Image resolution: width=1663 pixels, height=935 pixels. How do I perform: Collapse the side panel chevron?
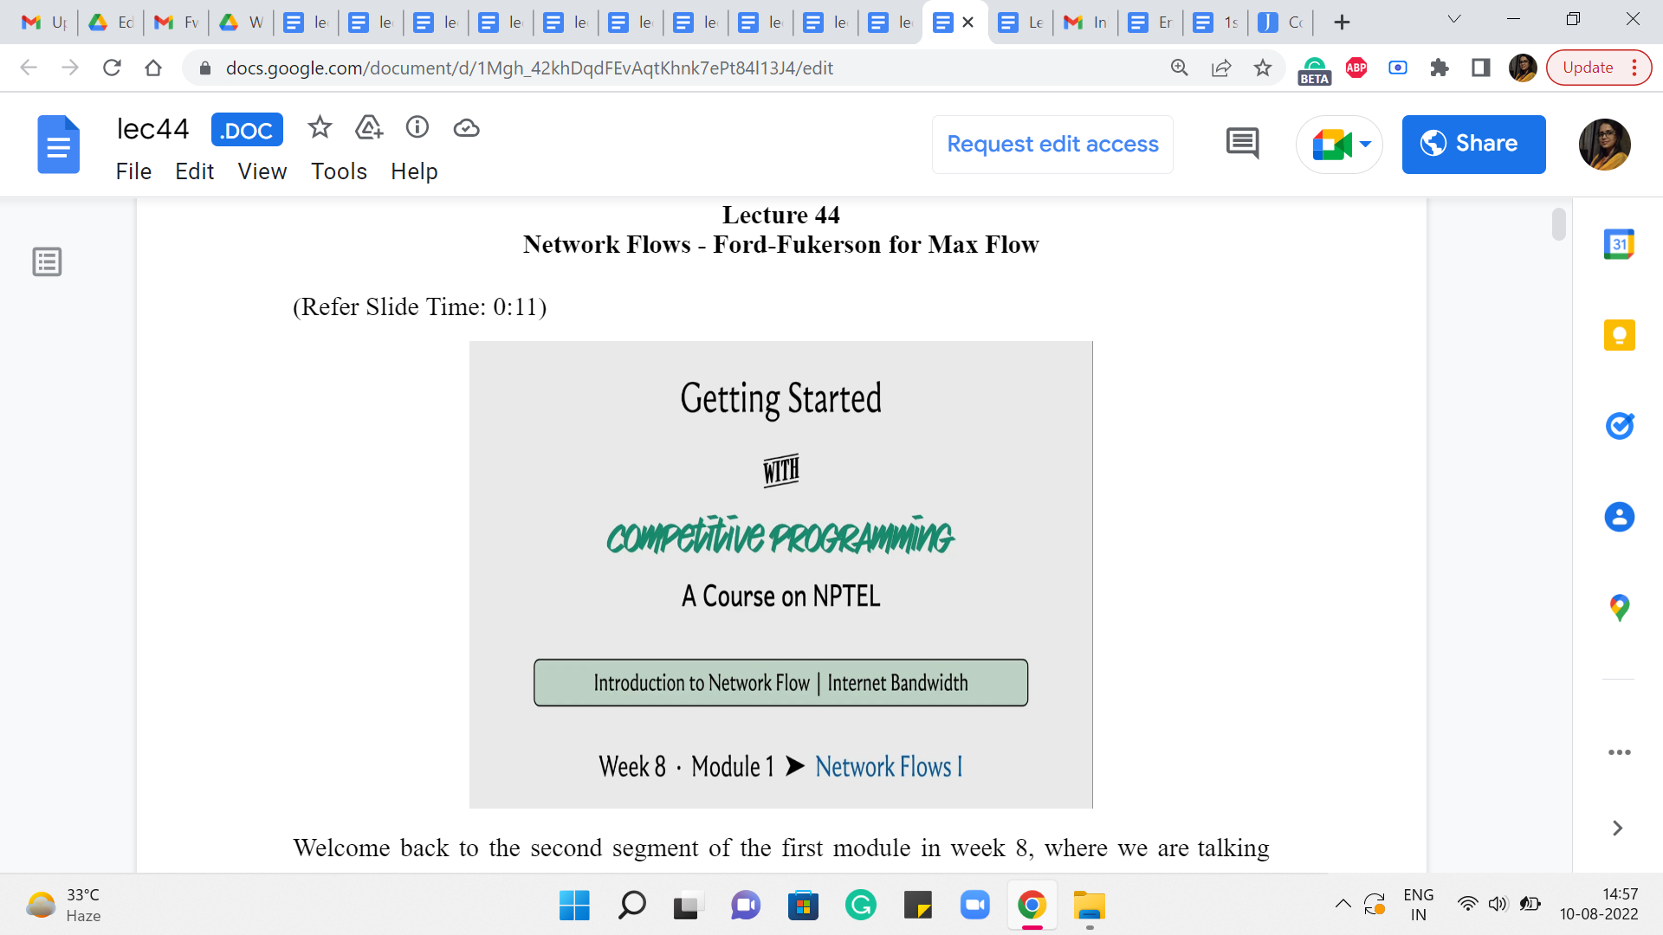click(x=1617, y=829)
